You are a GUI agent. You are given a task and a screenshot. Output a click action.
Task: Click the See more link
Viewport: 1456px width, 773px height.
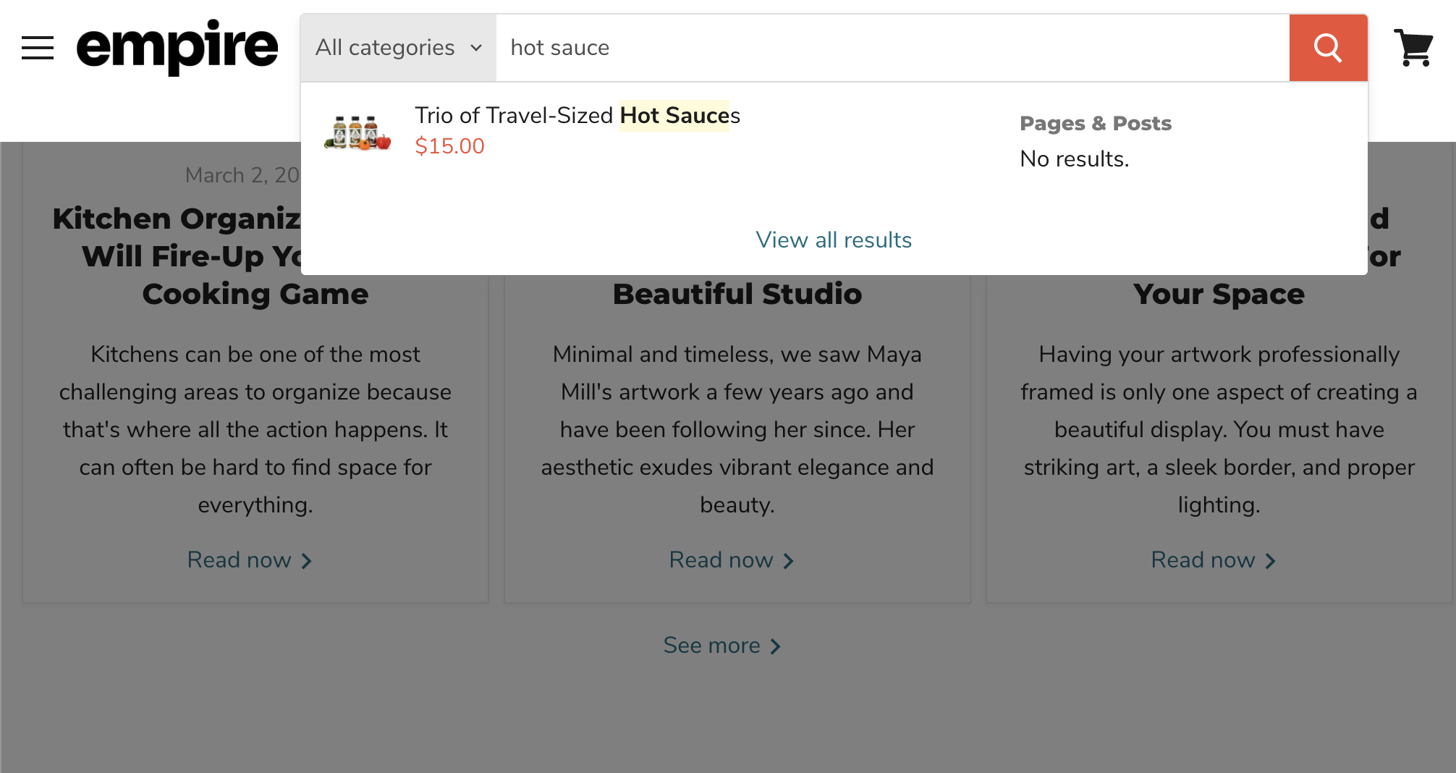click(x=721, y=646)
